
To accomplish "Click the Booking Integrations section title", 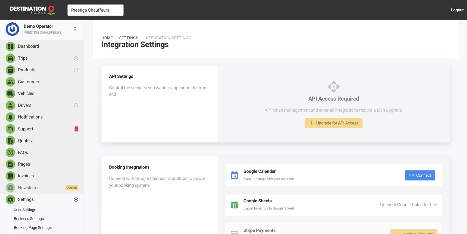I will [129, 167].
